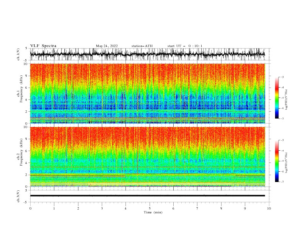Click the black ch.3 voltage trace line
The image size is (303, 234).
click(x=147, y=196)
